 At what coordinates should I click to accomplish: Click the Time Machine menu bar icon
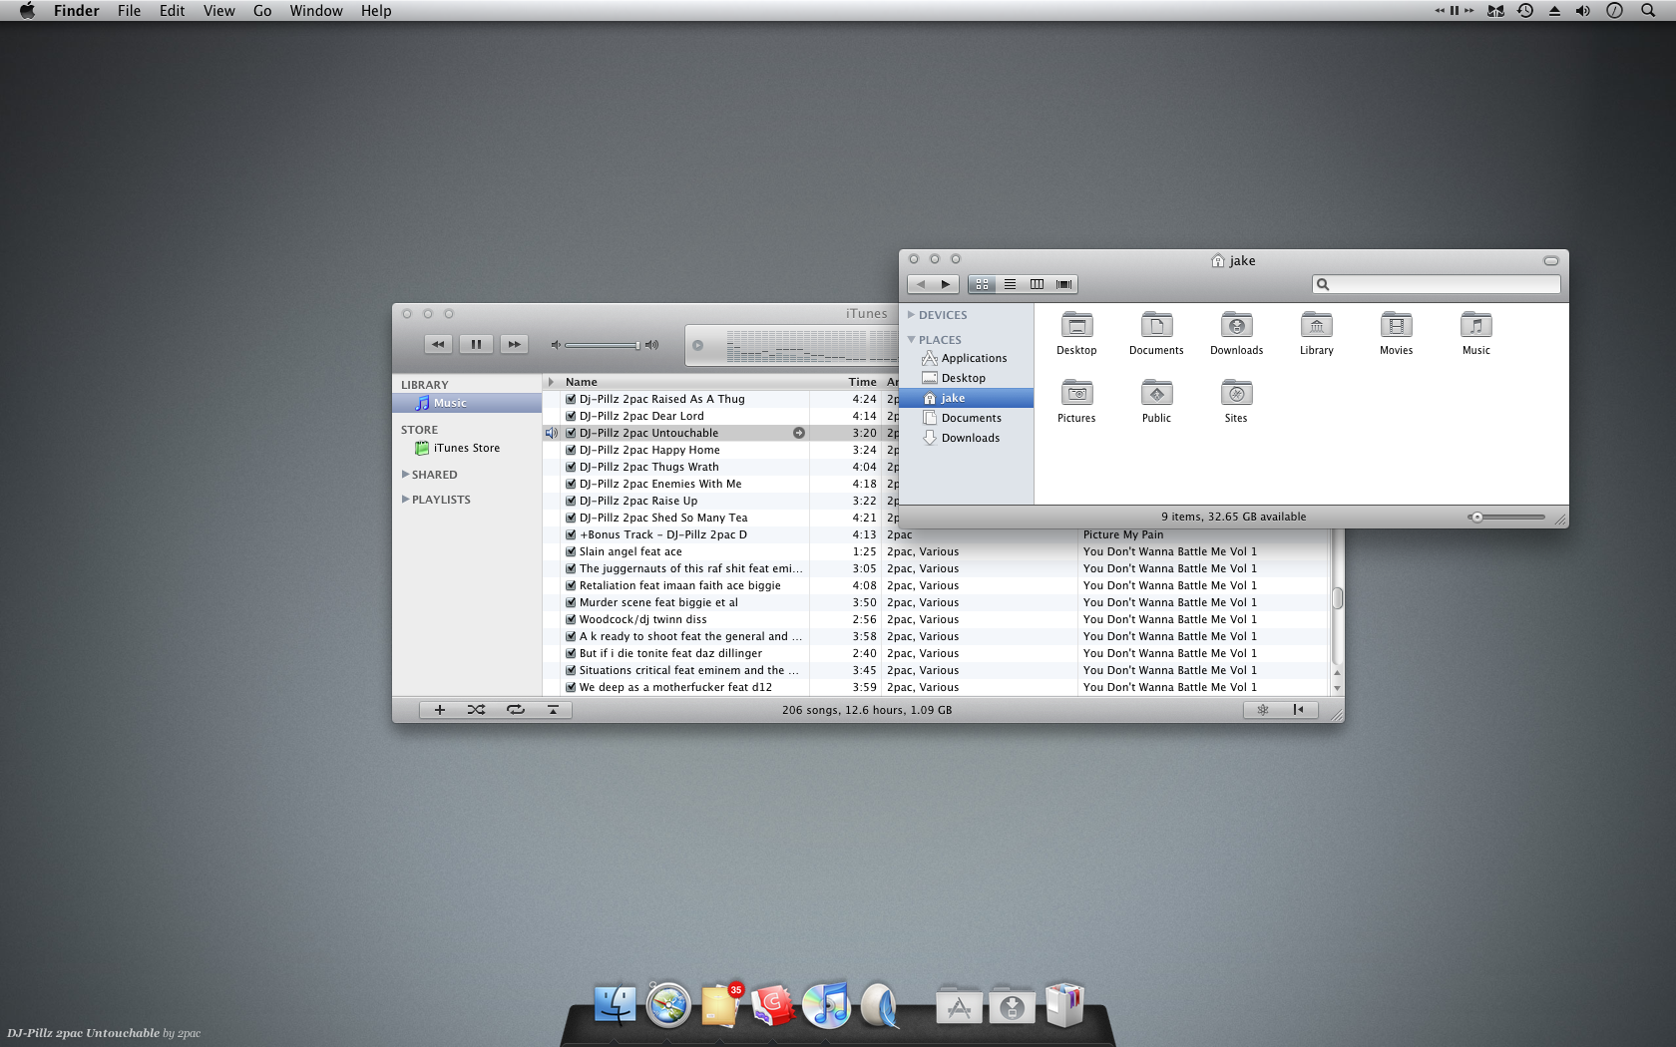tap(1525, 10)
